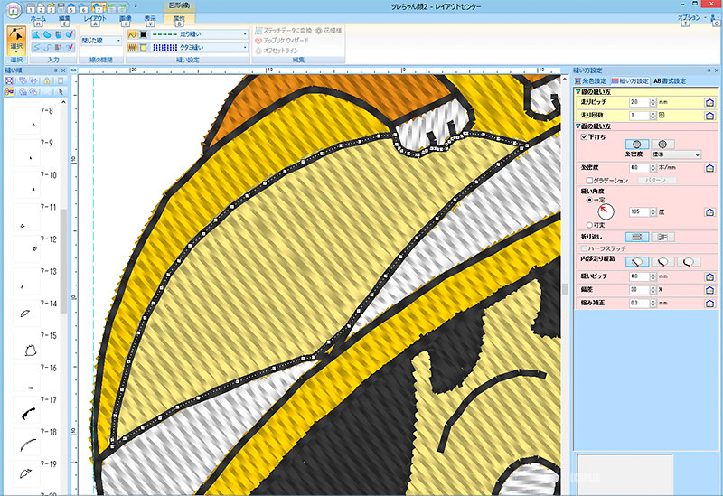Open the オプション menu
Image resolution: width=723 pixels, height=496 pixels.
click(689, 17)
